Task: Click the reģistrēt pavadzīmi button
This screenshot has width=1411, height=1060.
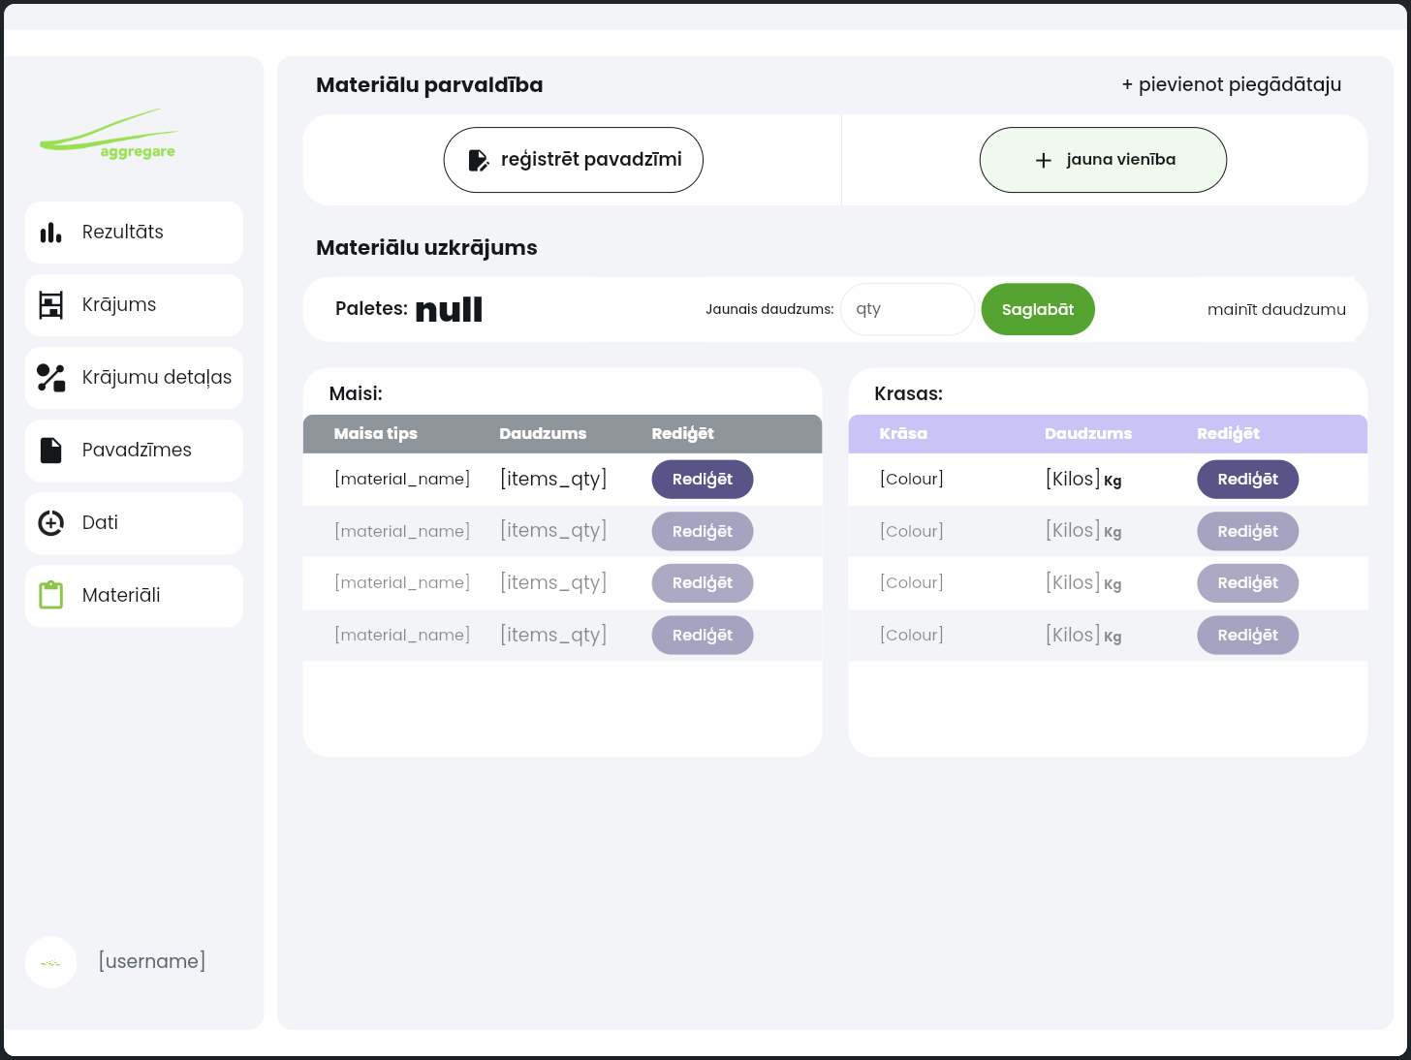Action: pos(574,160)
